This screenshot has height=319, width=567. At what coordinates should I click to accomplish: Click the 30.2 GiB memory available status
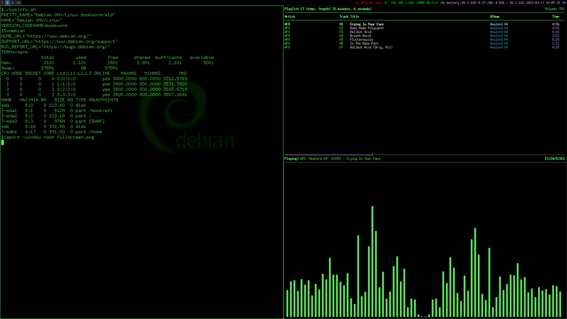517,3
